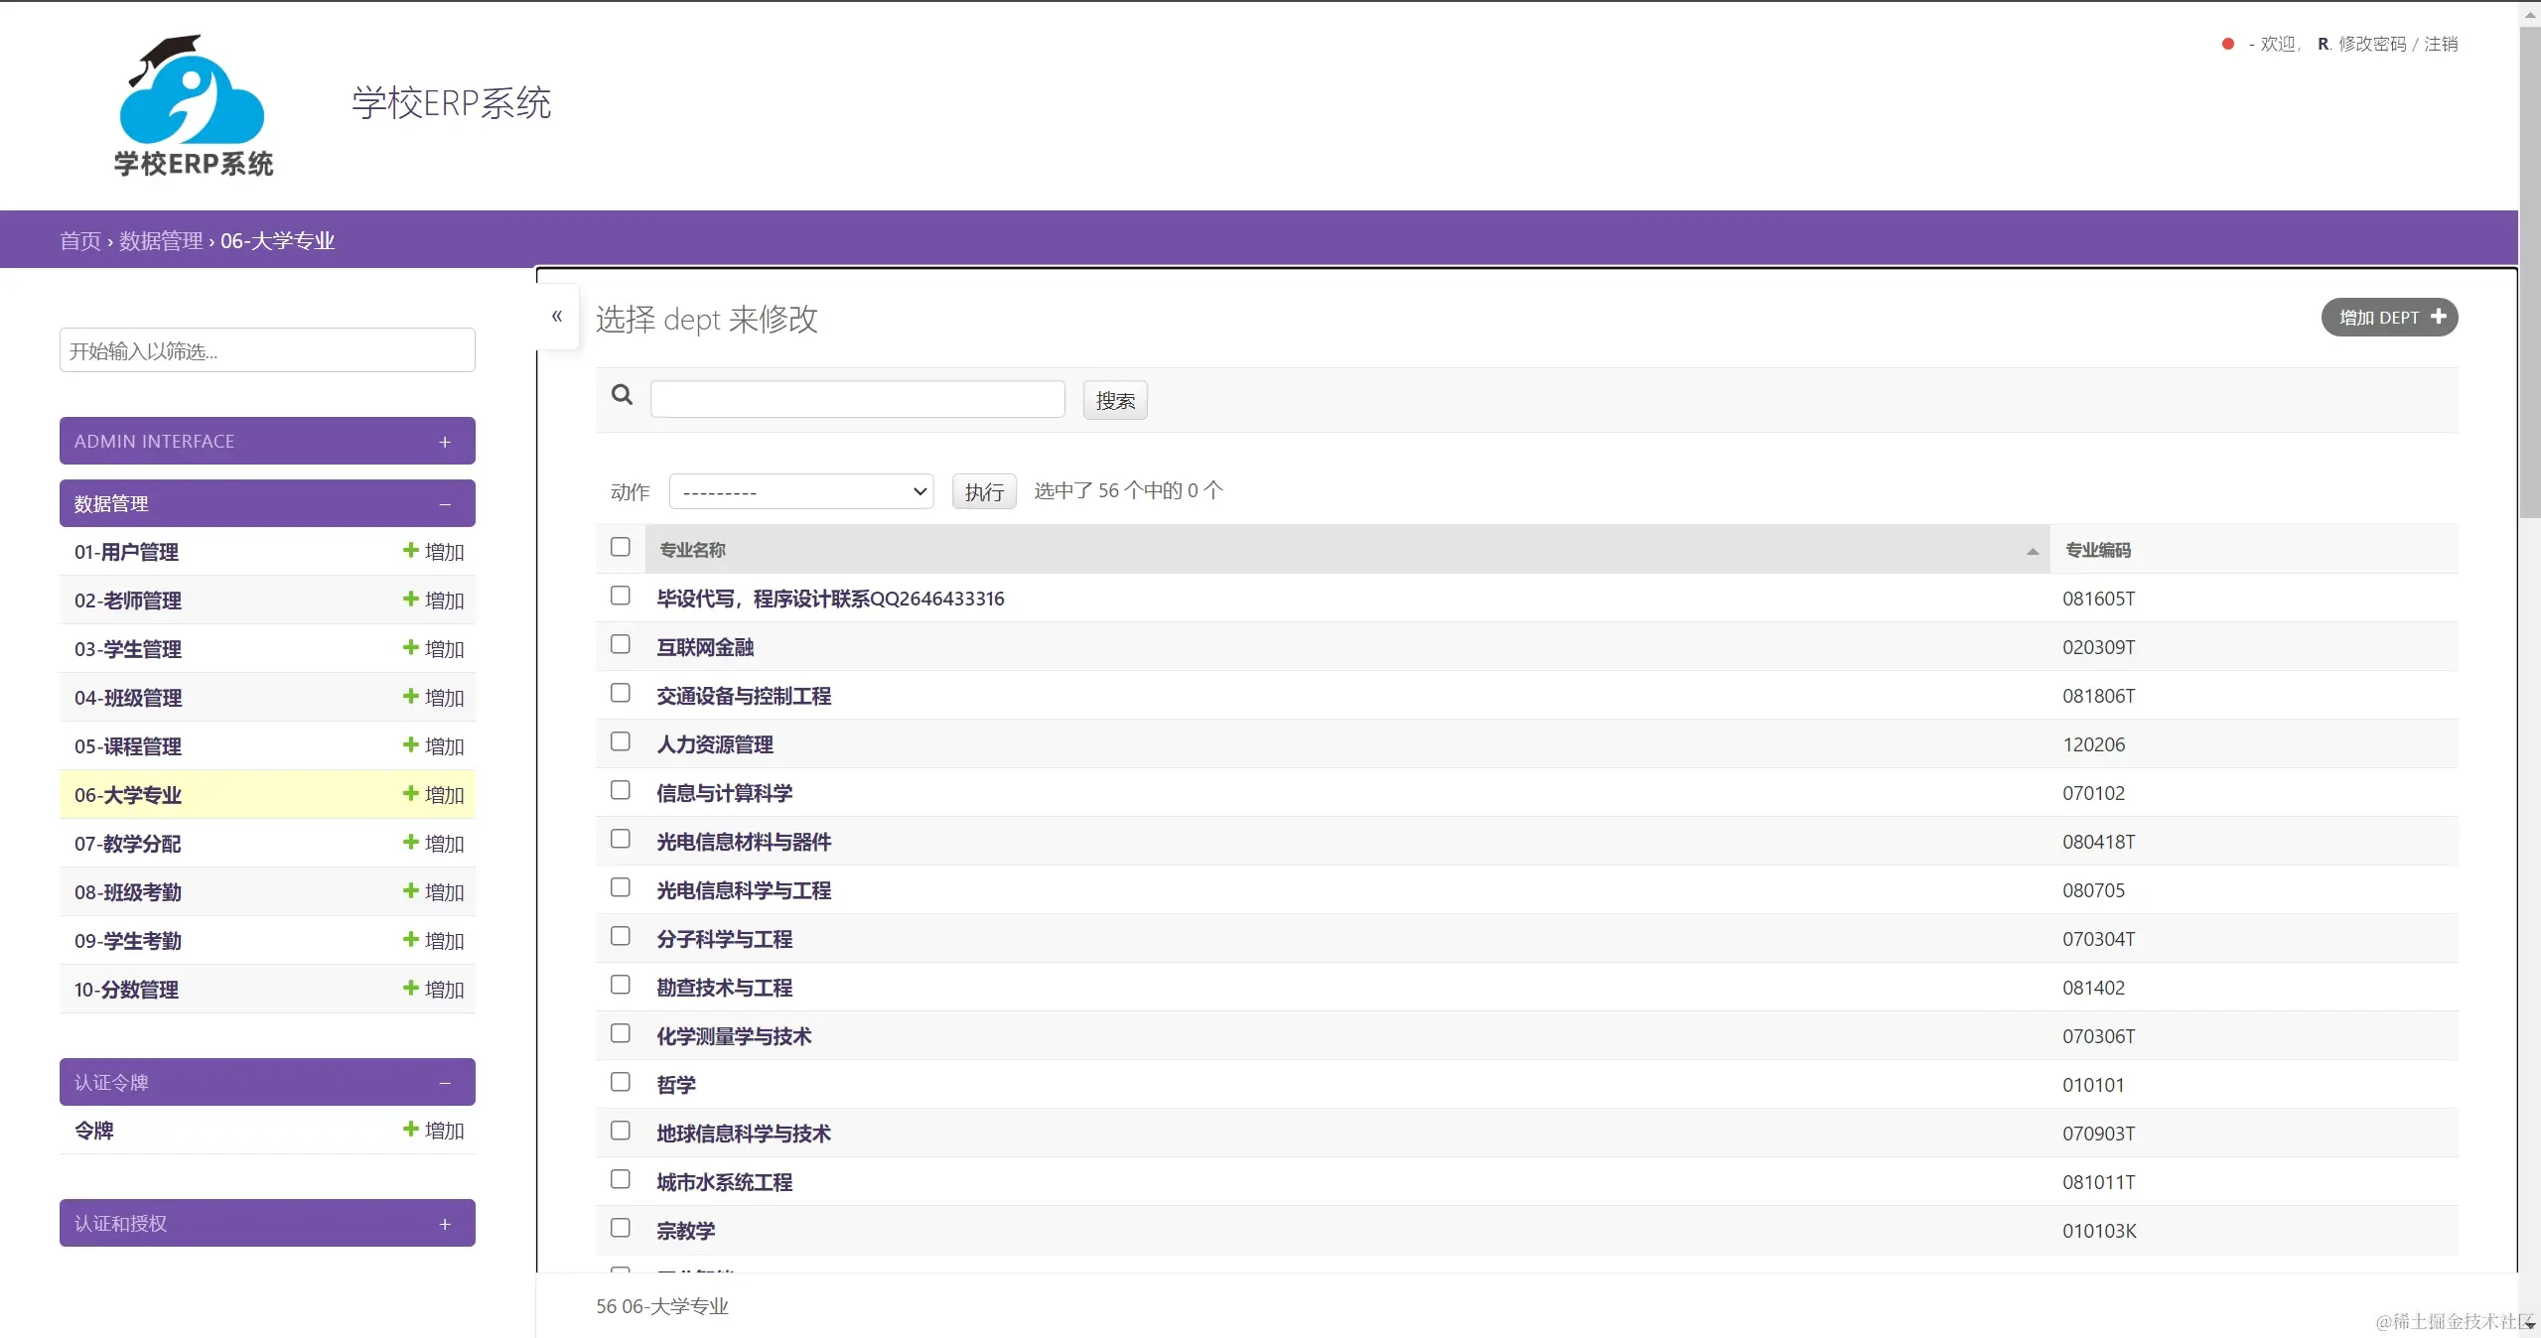Open 07-教学分配 in sidebar menu
Screen dimensions: 2541x1338
tap(128, 844)
